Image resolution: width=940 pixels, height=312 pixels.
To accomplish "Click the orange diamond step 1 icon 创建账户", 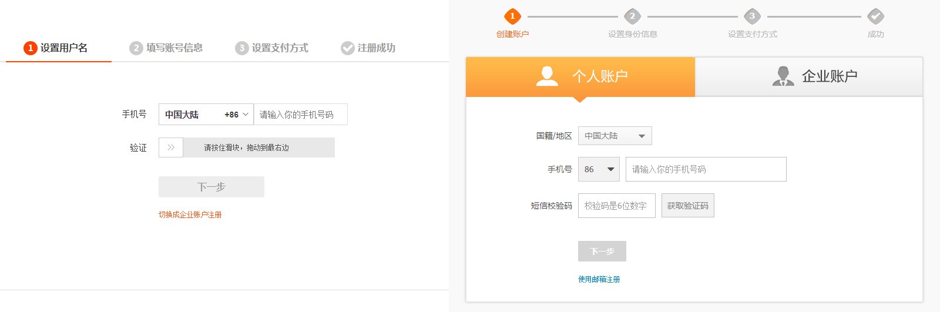I will (512, 16).
